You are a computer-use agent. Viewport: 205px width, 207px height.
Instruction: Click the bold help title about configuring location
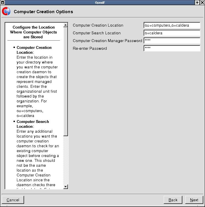(x=35, y=32)
